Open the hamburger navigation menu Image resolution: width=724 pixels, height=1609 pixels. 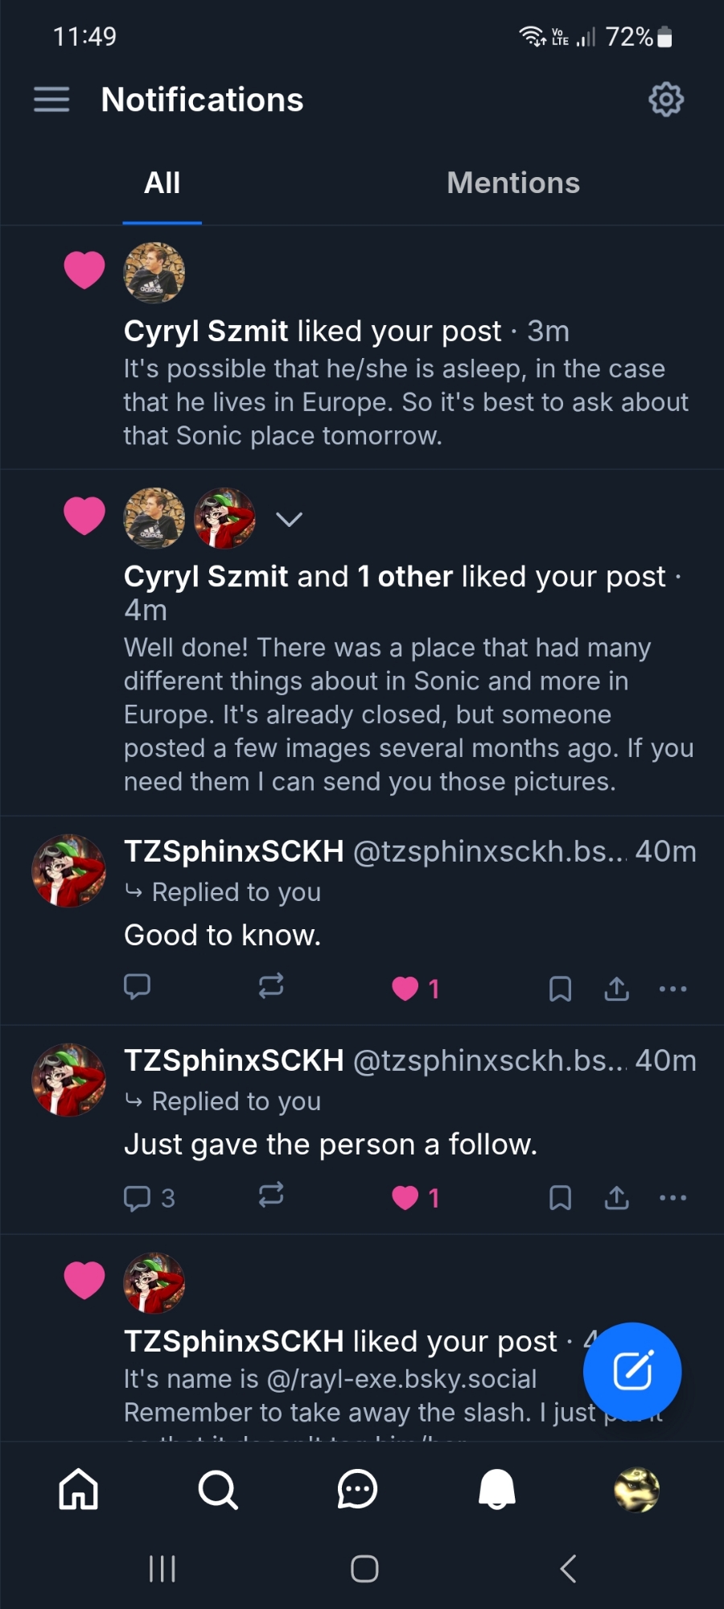click(51, 100)
